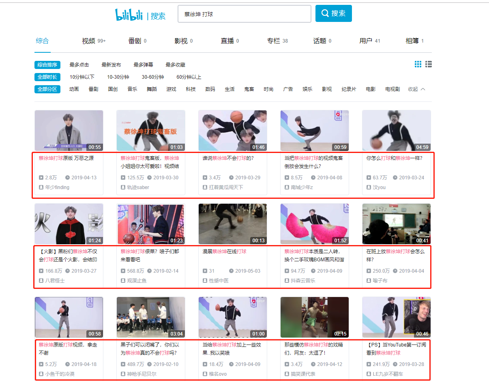The height and width of the screenshot is (381, 489).
Task: Filter duration to 10分钟以下
Action: 82,77
